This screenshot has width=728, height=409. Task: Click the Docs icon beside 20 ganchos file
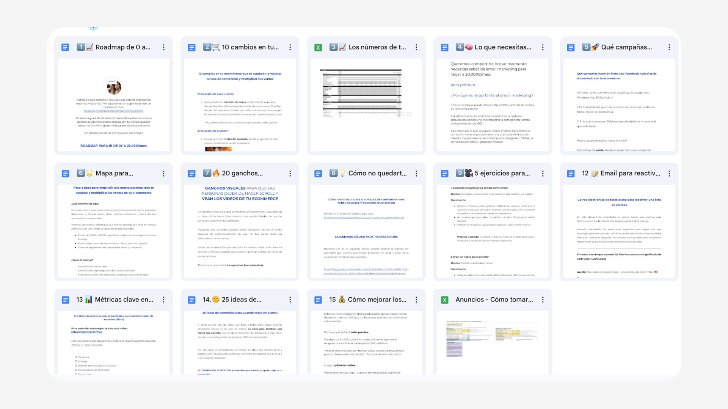[191, 173]
